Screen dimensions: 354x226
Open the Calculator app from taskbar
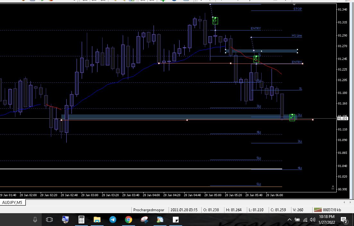[x=81, y=220]
